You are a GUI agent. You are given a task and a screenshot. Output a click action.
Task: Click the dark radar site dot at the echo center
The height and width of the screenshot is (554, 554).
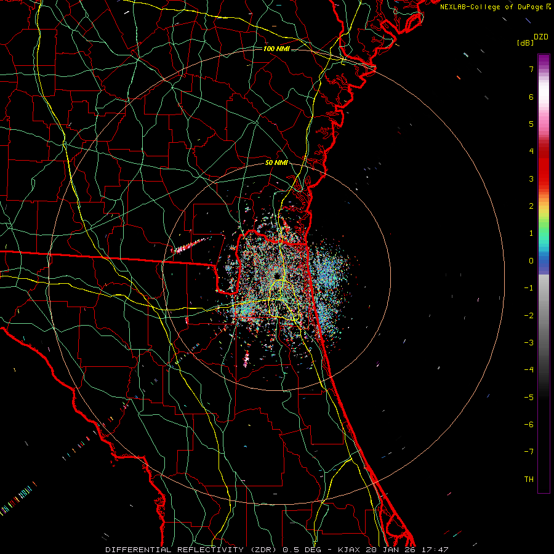pos(278,276)
